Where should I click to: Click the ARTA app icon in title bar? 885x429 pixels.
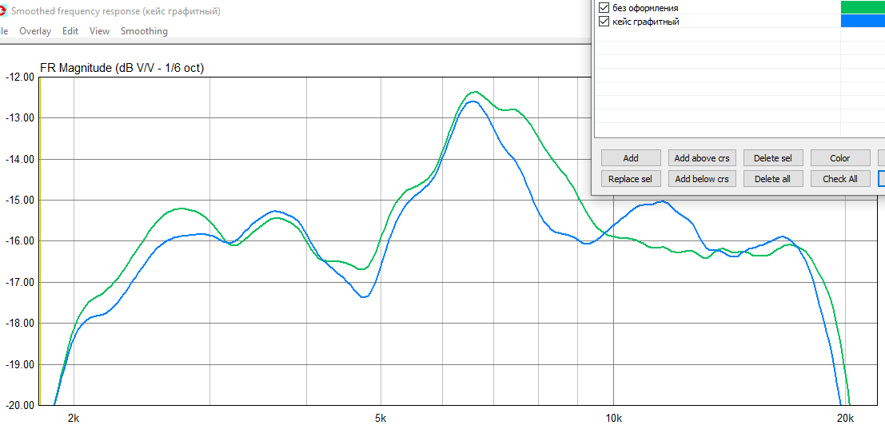click(2, 10)
